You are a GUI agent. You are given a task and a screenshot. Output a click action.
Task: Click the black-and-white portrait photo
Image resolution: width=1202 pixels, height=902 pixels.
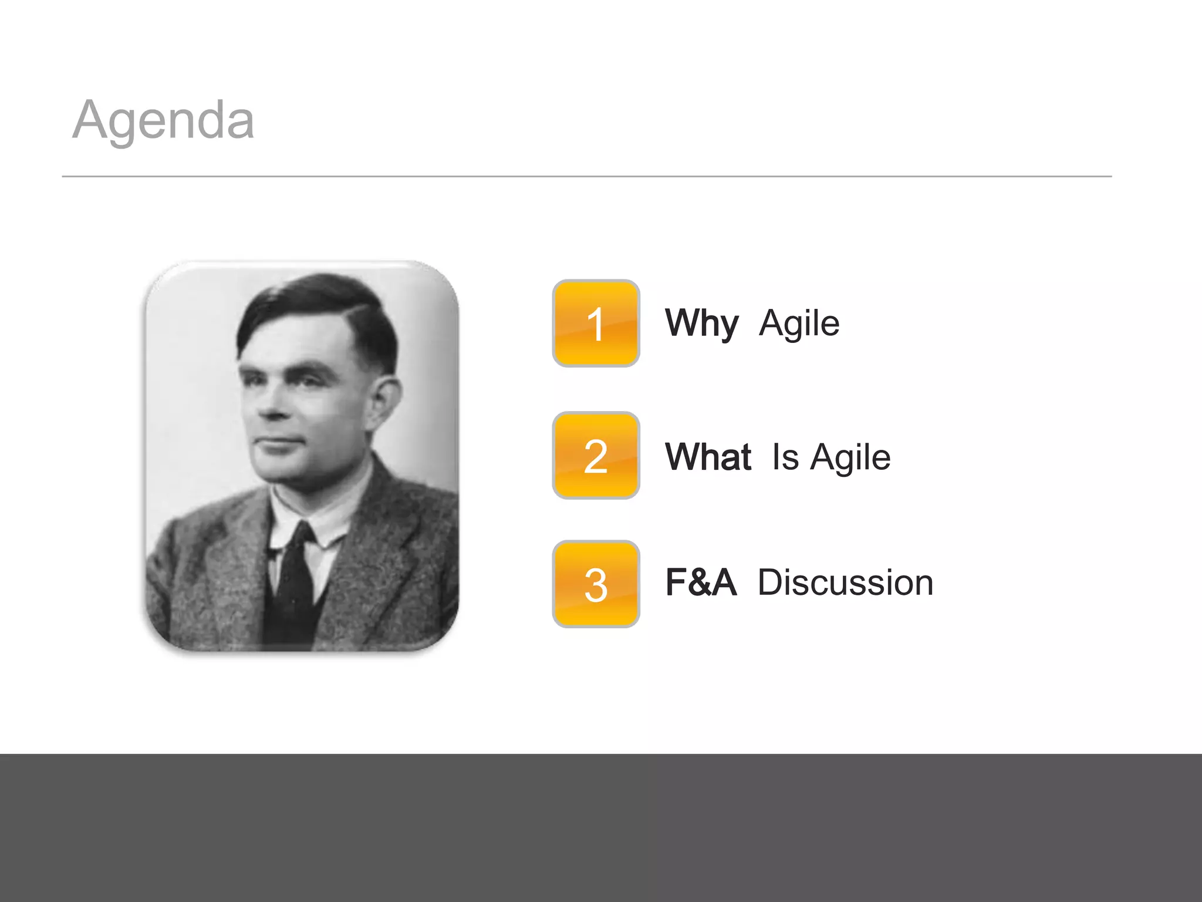302,456
